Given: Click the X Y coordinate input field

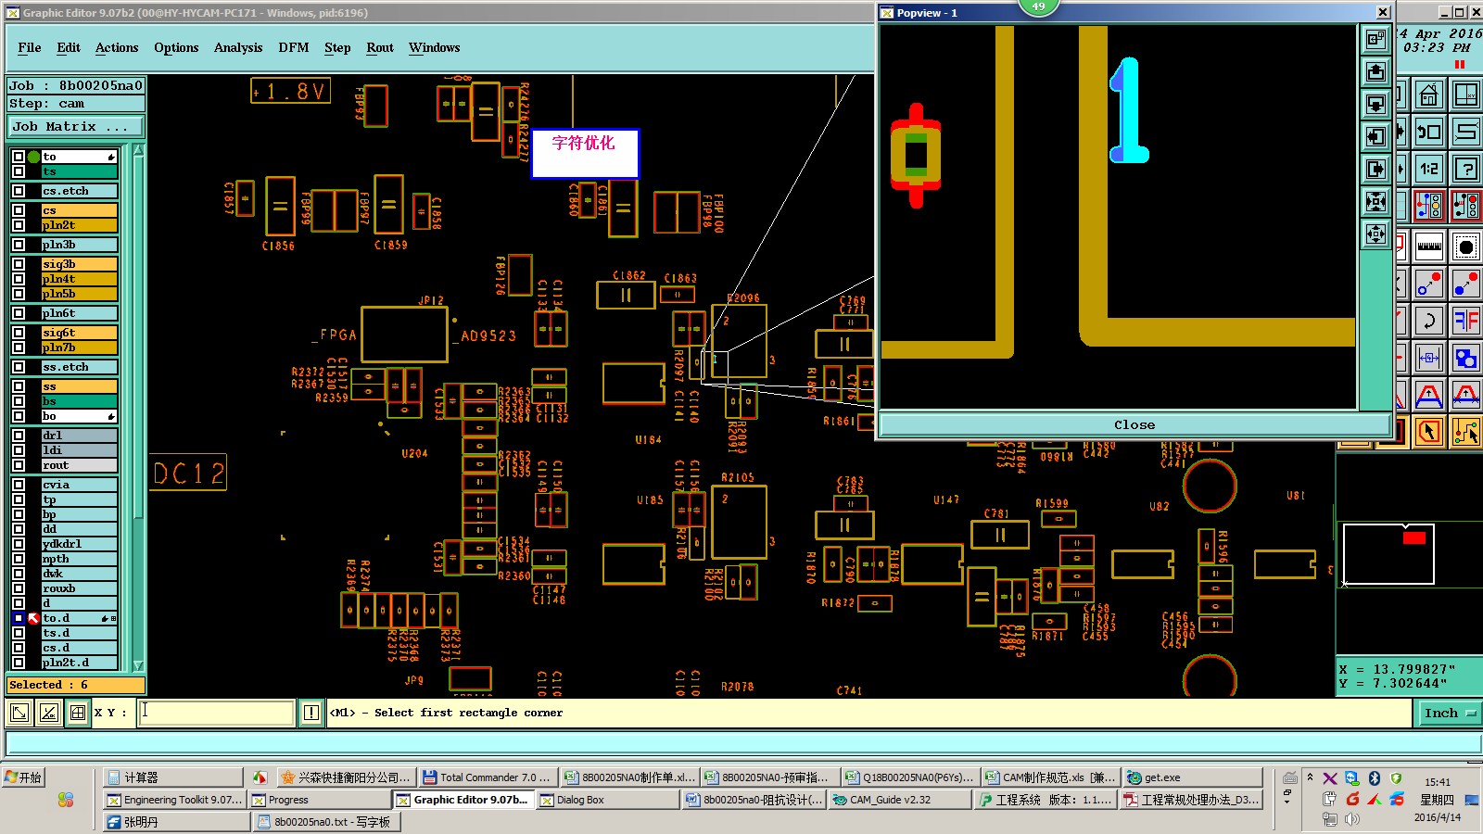Looking at the screenshot, I should (x=217, y=713).
